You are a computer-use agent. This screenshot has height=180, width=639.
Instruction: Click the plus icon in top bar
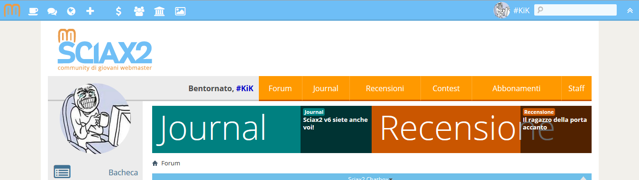[90, 10]
